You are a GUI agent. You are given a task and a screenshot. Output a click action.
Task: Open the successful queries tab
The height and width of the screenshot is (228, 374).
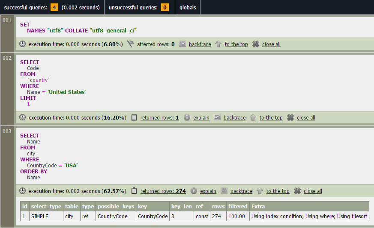(x=52, y=7)
